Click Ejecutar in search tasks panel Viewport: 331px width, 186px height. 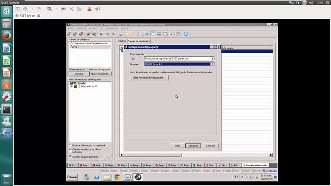point(79,74)
